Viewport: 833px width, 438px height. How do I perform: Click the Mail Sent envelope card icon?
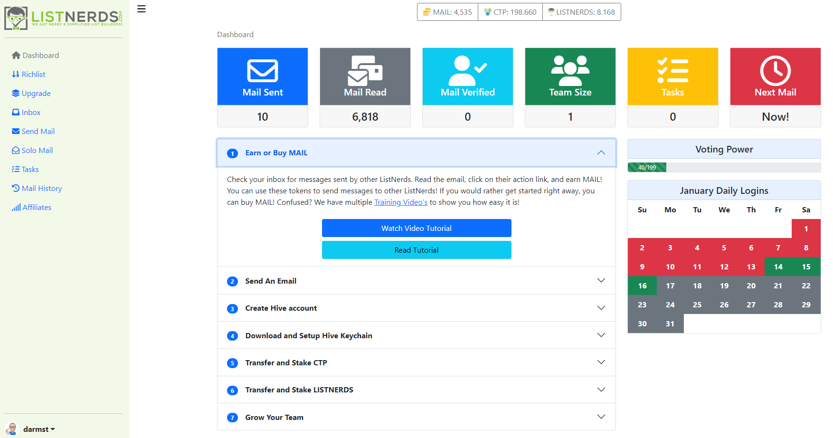pyautogui.click(x=263, y=71)
